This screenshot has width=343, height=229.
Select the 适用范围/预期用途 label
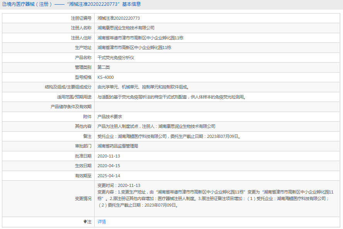click(x=74, y=97)
